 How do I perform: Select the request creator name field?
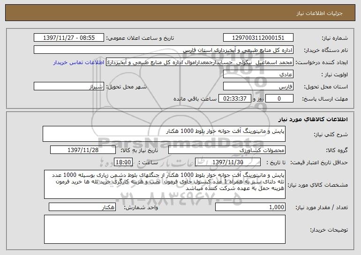200,62
